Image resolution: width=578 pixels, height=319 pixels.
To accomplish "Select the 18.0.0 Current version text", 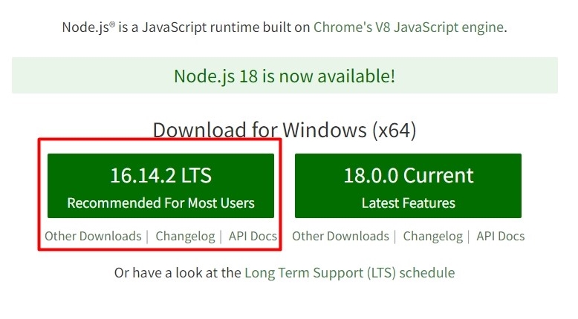I will [408, 175].
